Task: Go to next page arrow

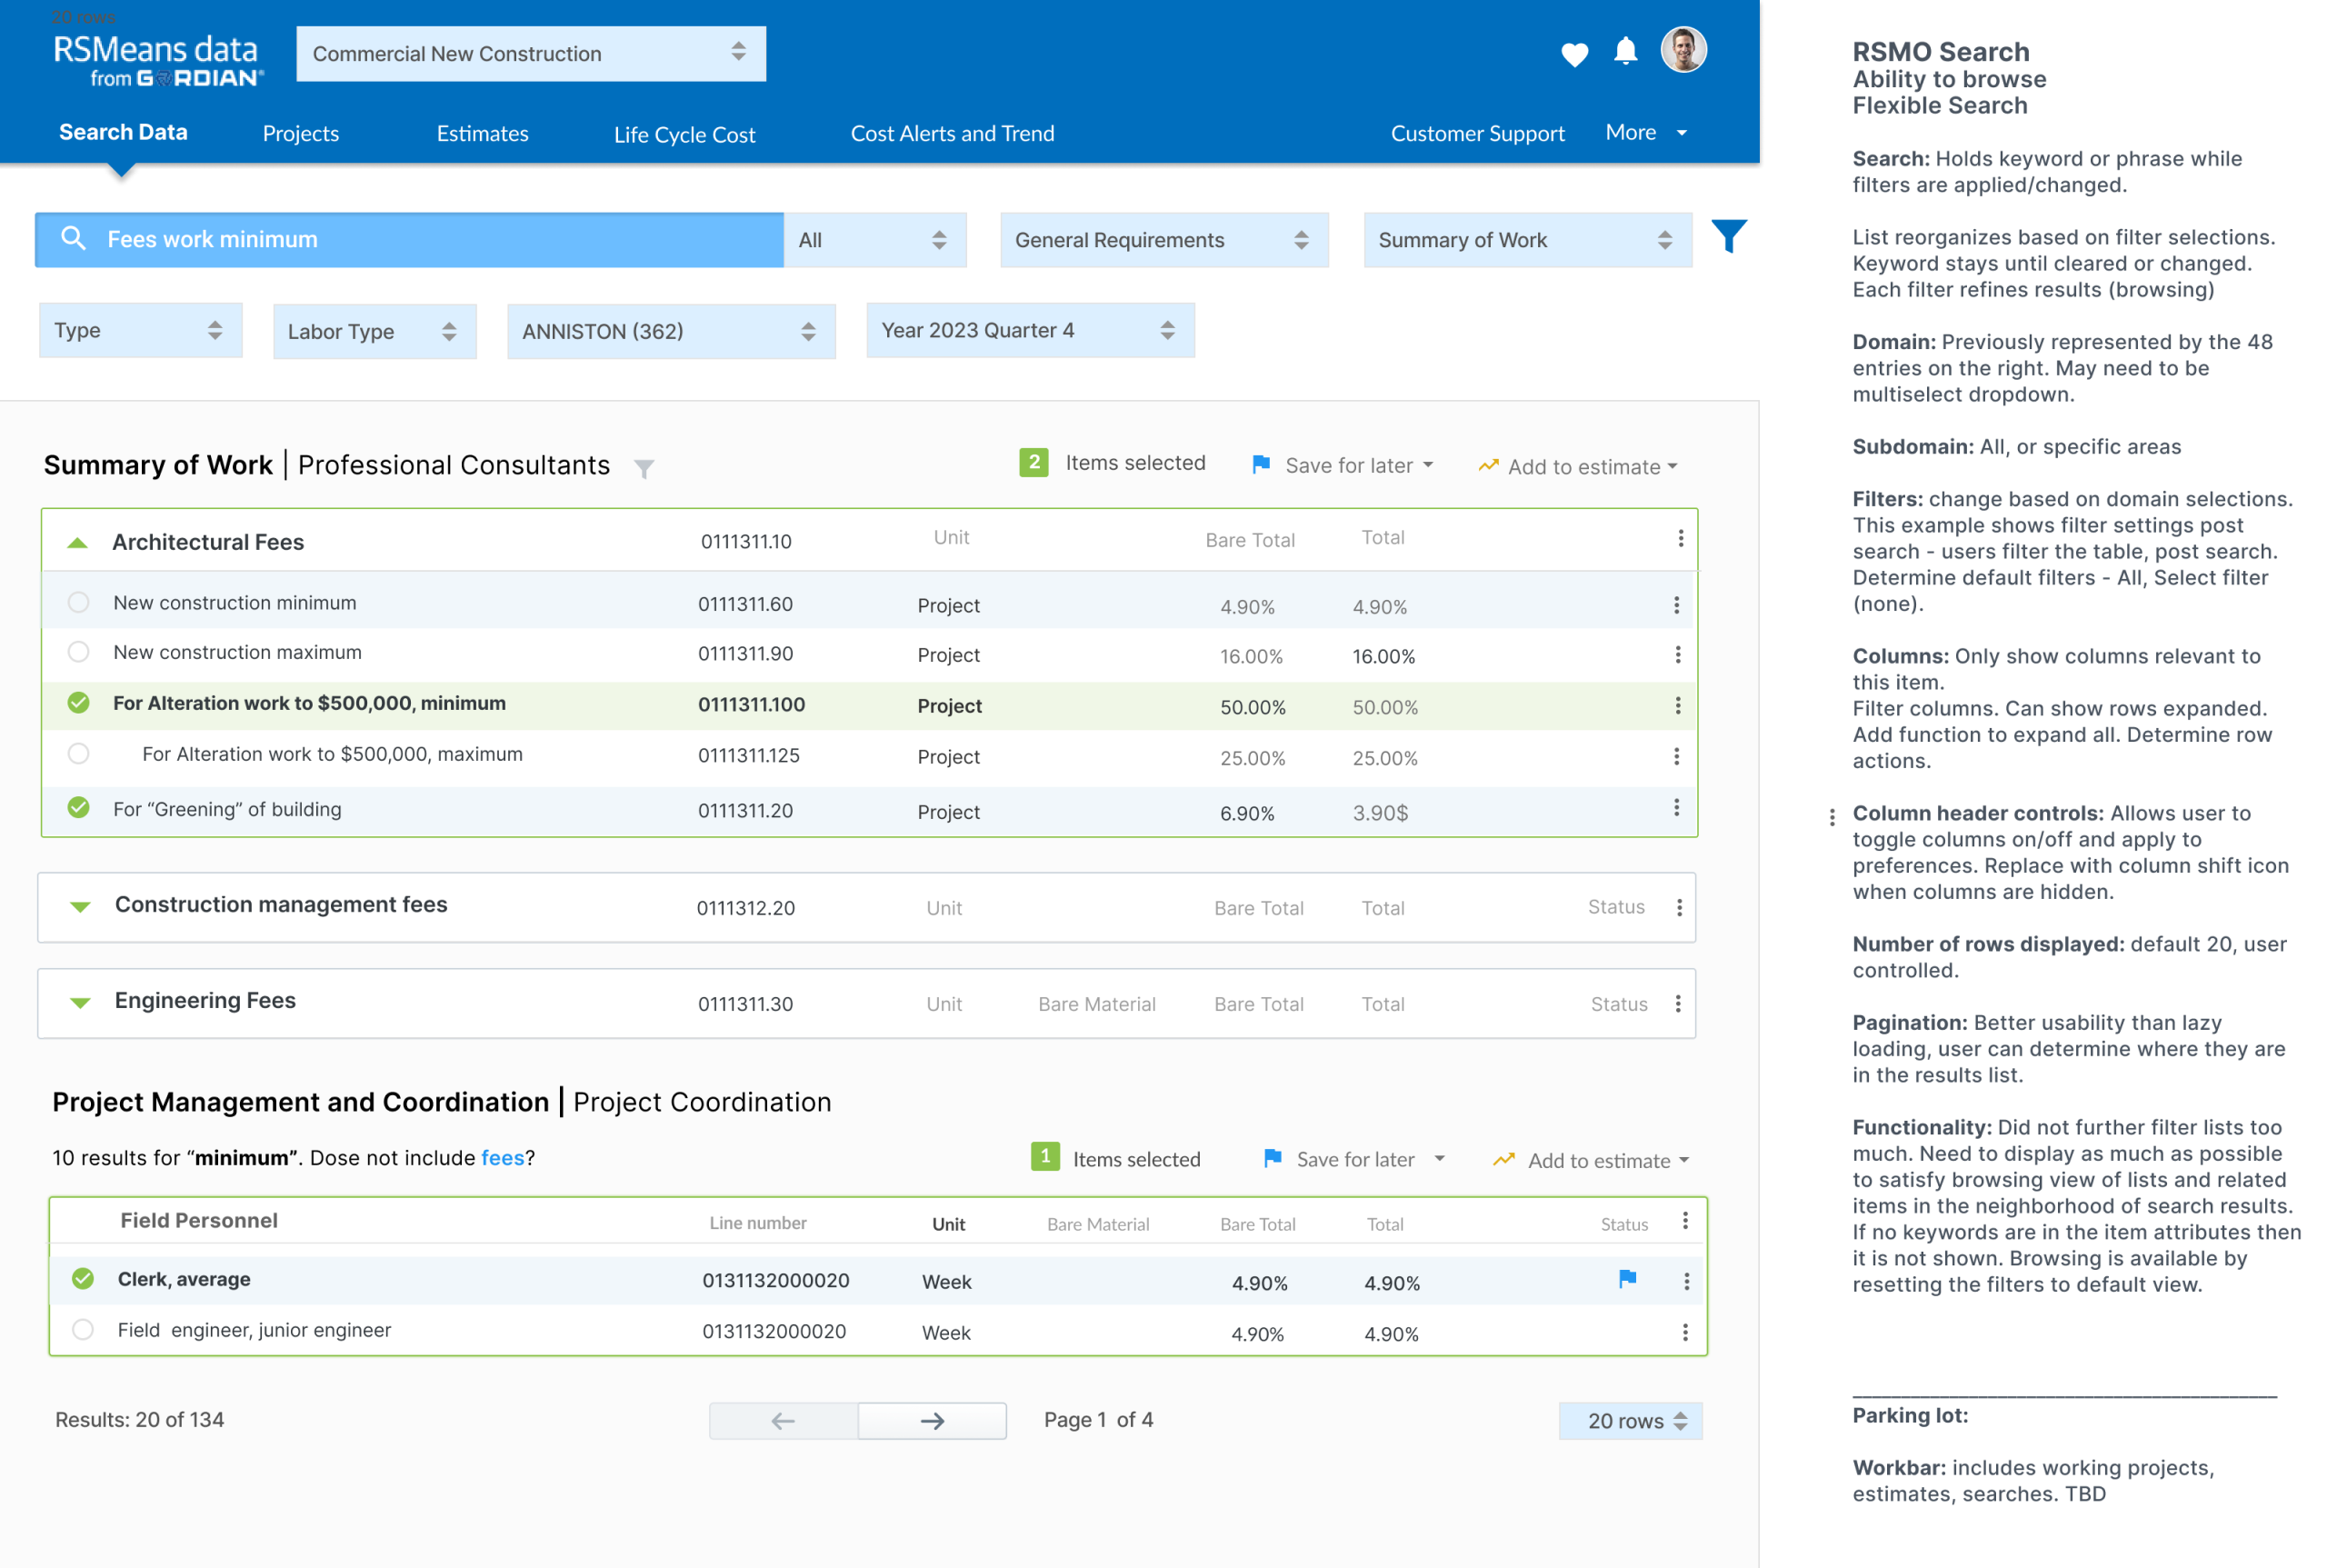Action: click(x=932, y=1421)
